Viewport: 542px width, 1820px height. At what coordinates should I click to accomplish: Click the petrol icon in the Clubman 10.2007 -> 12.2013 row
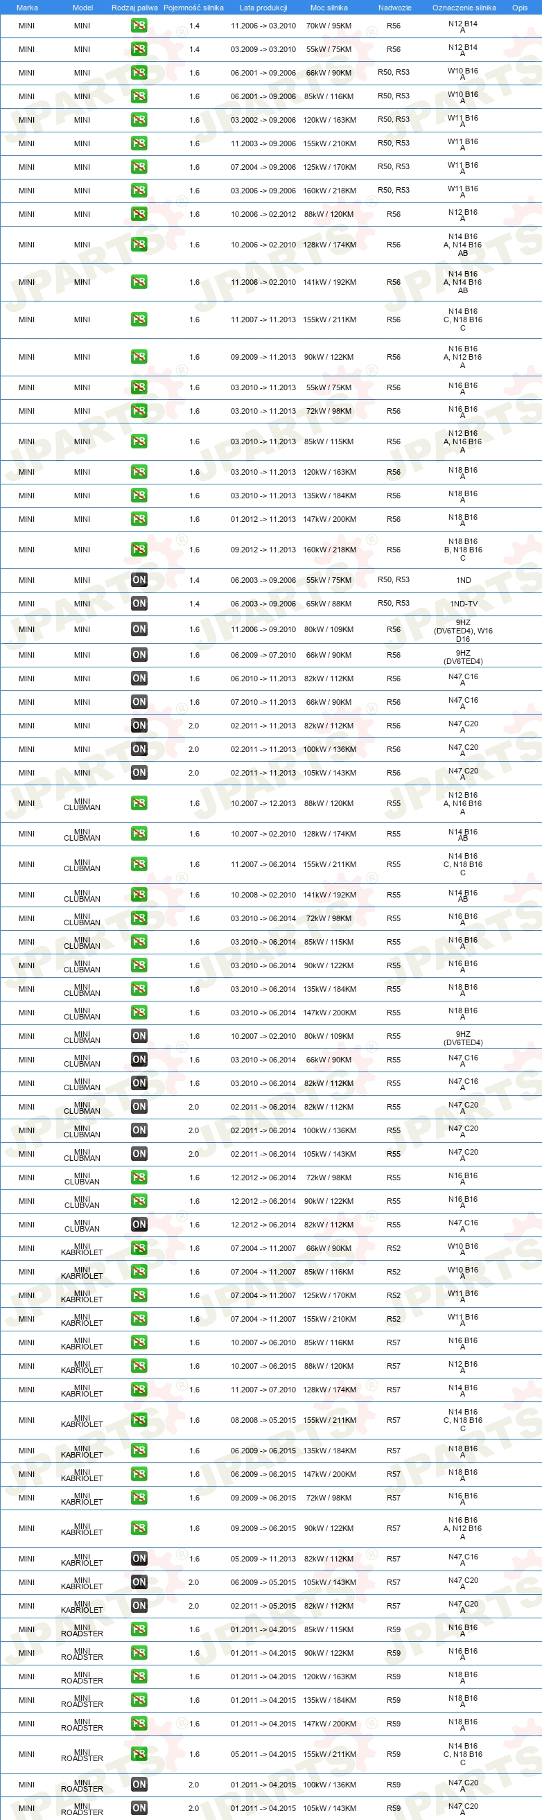click(x=139, y=803)
